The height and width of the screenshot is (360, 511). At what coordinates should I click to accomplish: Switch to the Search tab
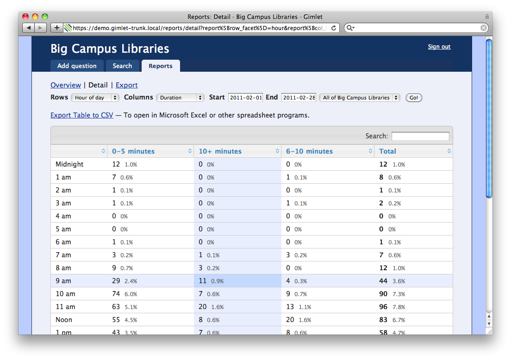(x=122, y=66)
